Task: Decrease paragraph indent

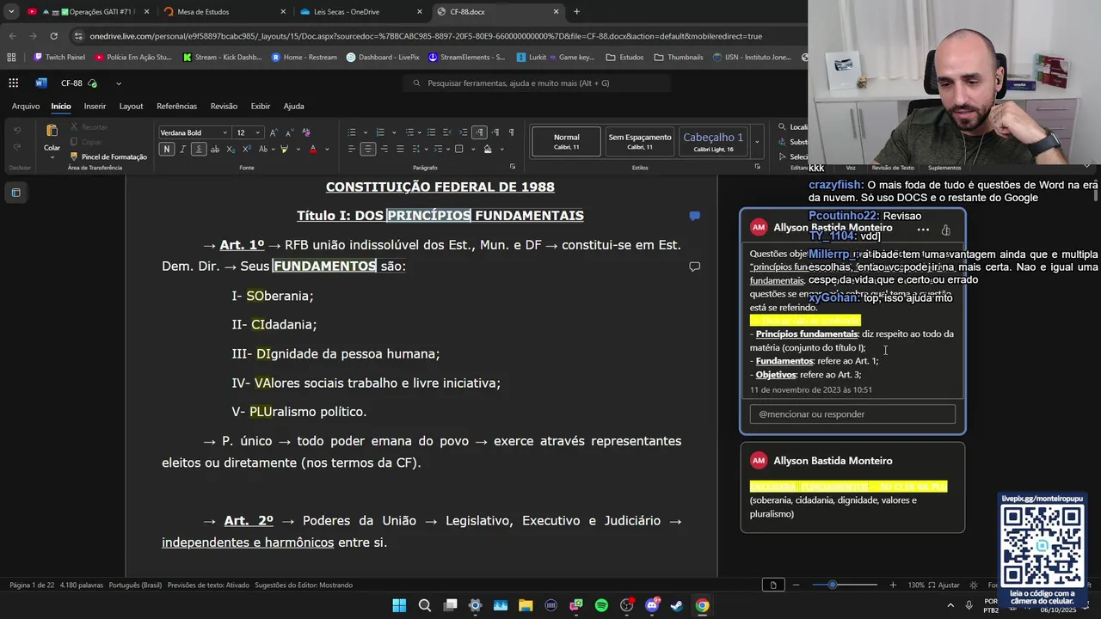Action: click(x=447, y=132)
